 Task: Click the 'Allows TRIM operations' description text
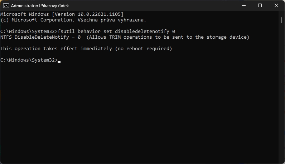[121, 37]
